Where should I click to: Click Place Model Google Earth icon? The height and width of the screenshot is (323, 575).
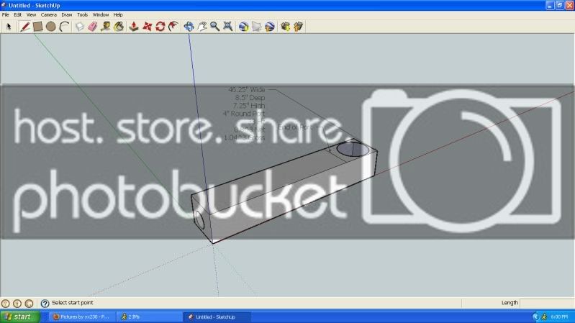pos(270,27)
